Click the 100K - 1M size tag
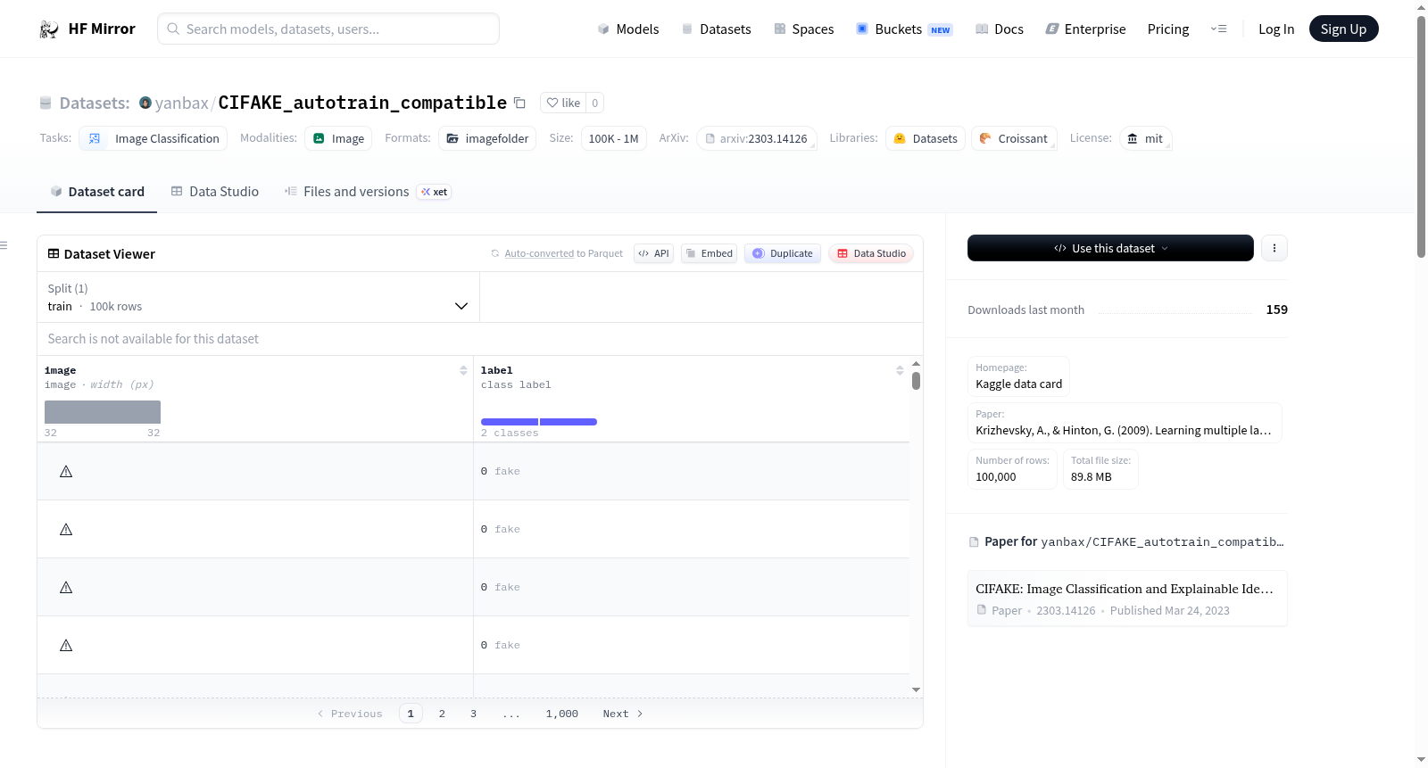The height and width of the screenshot is (768, 1428). (613, 138)
